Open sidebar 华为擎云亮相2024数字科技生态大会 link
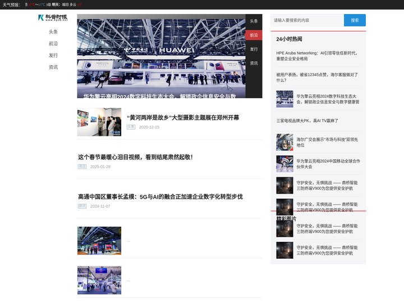Image resolution: width=404 pixels, height=303 pixels. (x=328, y=99)
